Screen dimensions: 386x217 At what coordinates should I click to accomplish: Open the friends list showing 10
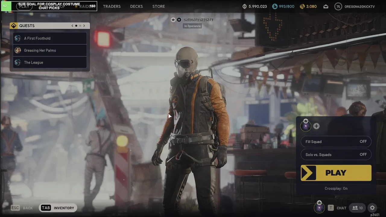pos(357,208)
